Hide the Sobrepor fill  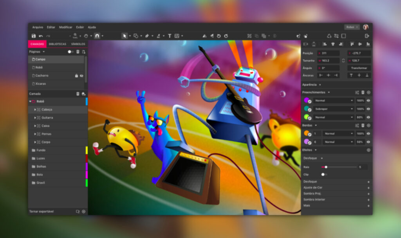click(368, 109)
